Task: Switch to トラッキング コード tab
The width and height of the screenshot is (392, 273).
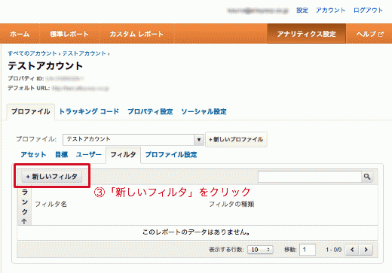Action: click(89, 111)
